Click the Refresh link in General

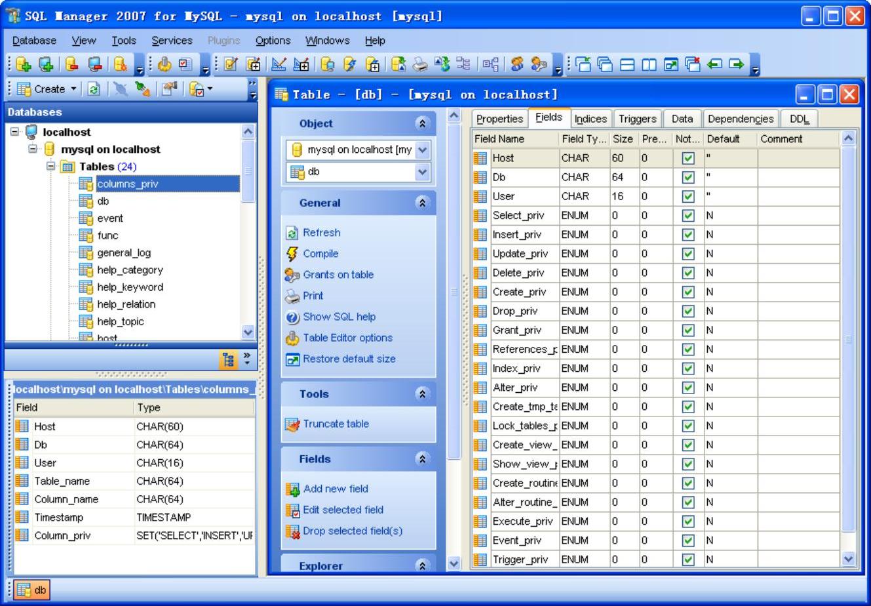click(321, 233)
